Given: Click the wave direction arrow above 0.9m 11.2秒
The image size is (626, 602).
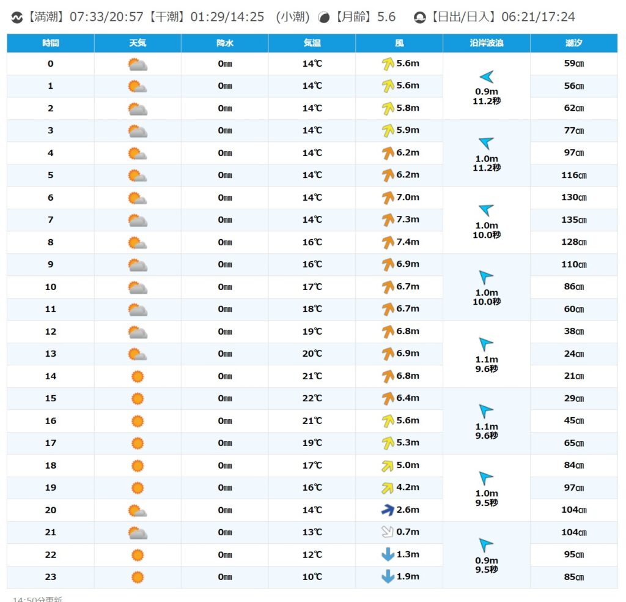Looking at the screenshot, I should [x=486, y=77].
